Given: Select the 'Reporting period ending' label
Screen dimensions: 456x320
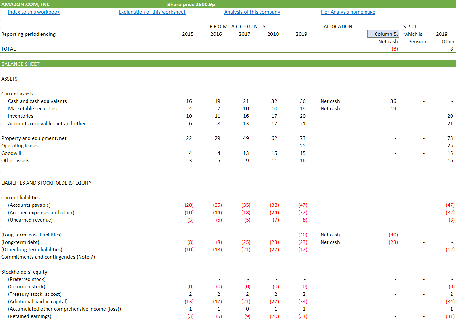Looking at the screenshot, I should click(x=28, y=34).
